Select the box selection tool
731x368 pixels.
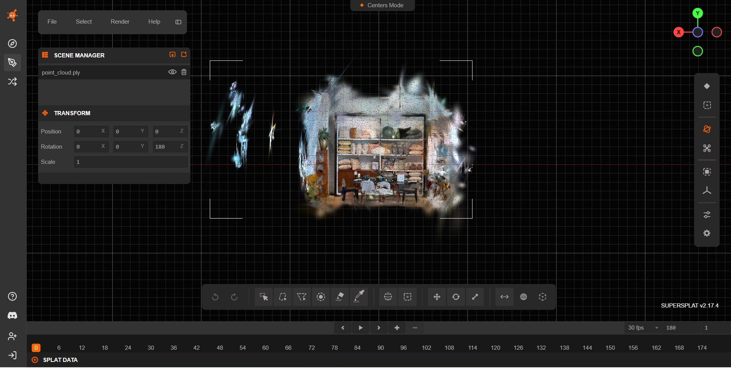[407, 297]
